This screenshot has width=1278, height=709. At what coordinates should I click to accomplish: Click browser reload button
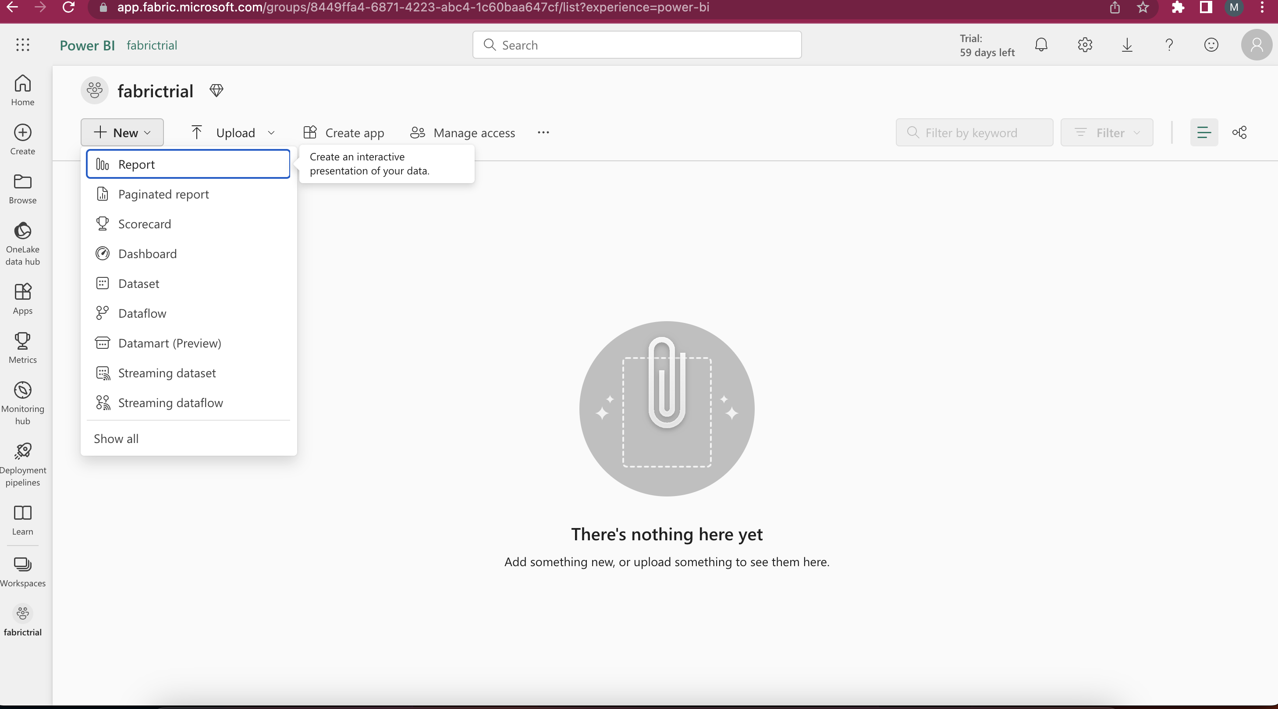click(68, 7)
